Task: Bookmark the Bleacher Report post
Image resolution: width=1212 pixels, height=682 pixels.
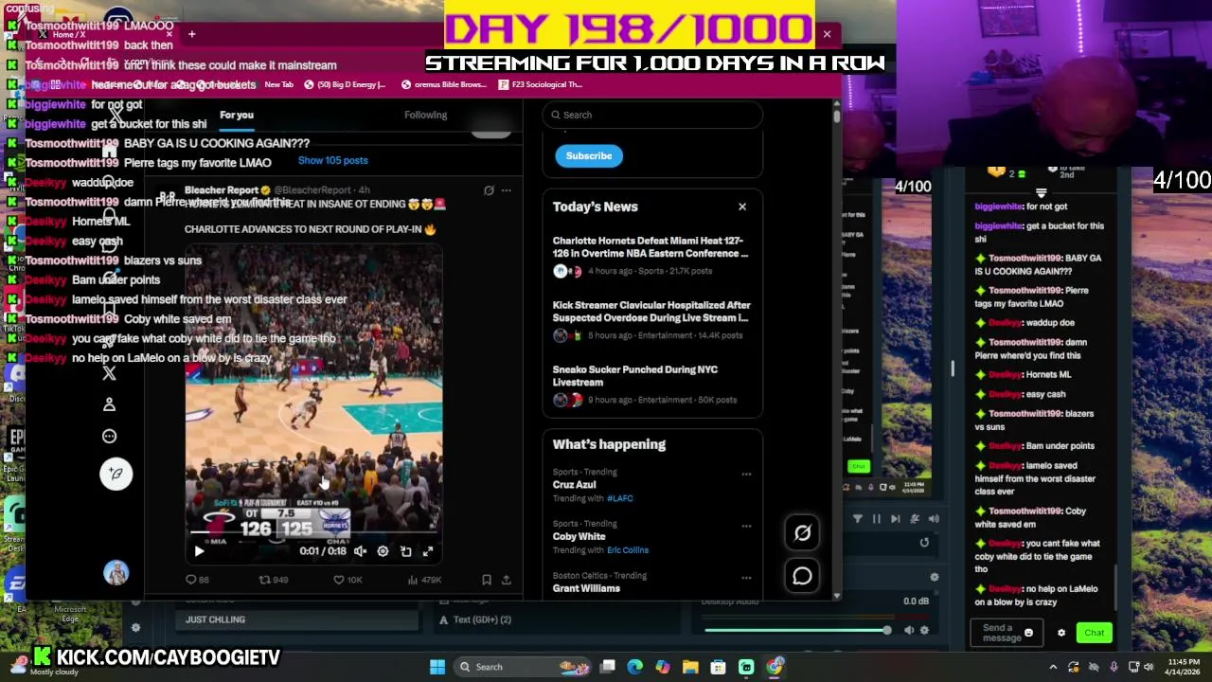Action: [486, 580]
